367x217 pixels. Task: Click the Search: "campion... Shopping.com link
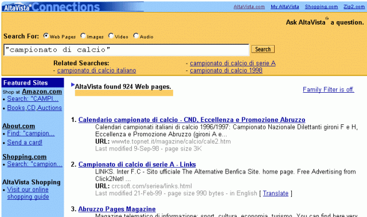point(34,164)
